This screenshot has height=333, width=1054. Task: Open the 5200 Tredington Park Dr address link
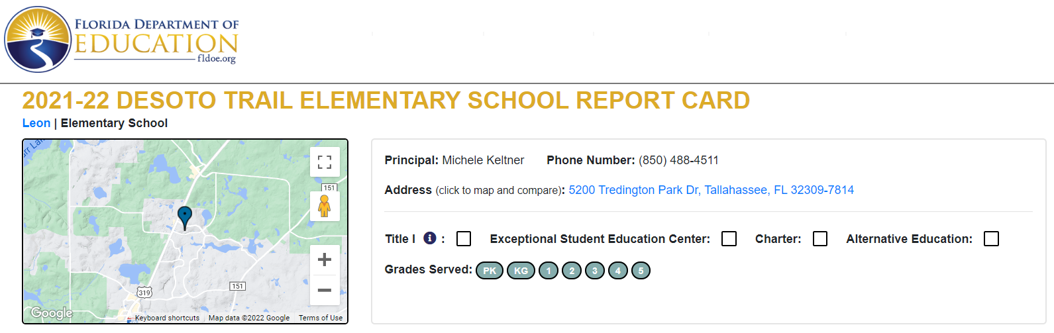[711, 190]
